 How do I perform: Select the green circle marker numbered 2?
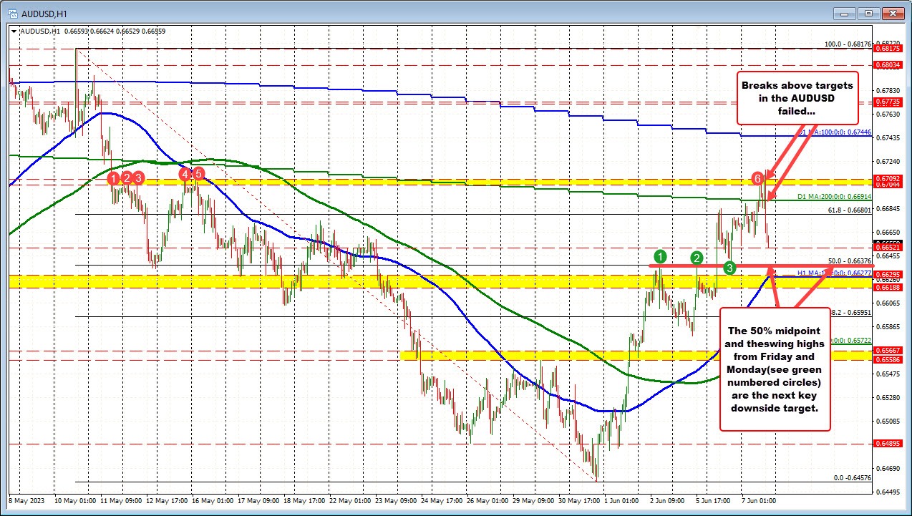[696, 258]
